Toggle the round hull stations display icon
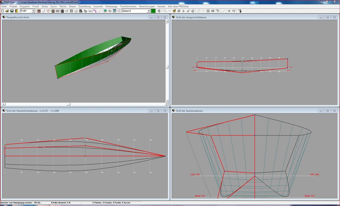 pyautogui.click(x=62, y=11)
